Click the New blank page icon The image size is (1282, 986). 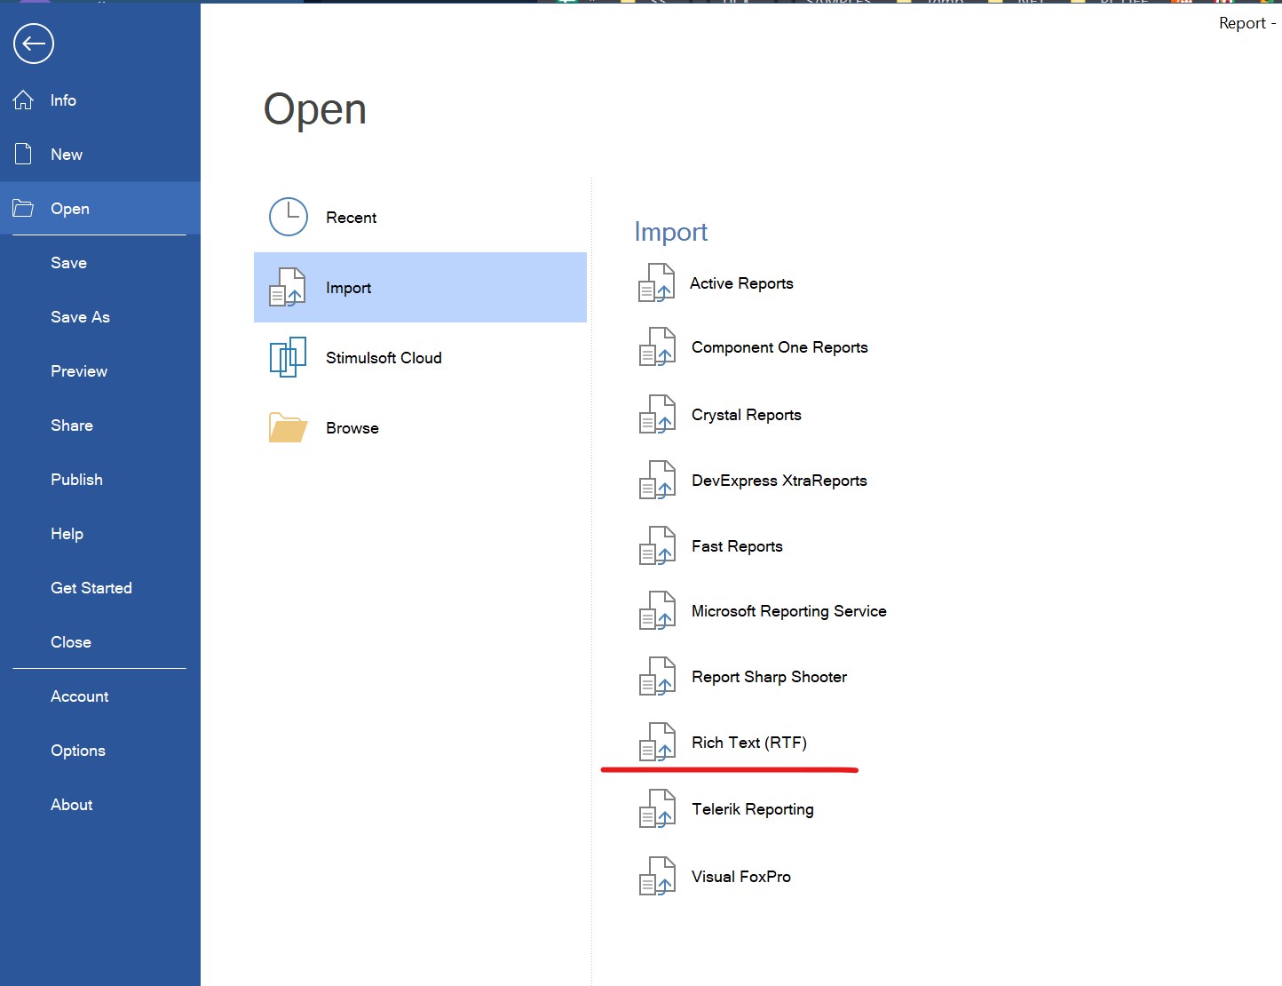tap(24, 154)
